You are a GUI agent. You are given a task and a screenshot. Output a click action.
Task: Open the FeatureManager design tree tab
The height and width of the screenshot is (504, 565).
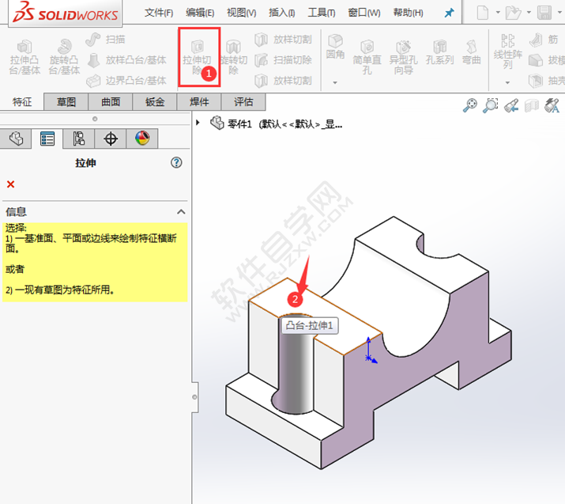(x=16, y=138)
